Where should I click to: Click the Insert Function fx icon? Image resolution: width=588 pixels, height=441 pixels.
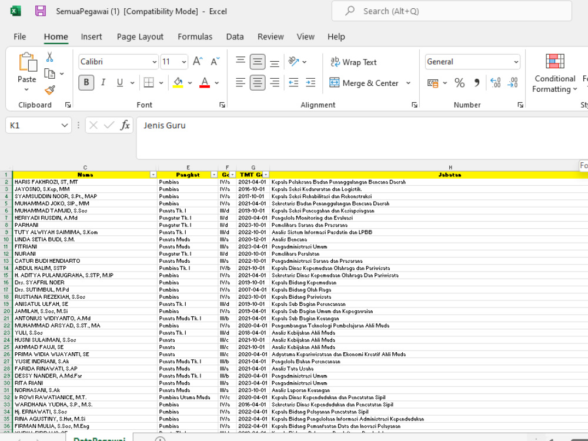(125, 125)
